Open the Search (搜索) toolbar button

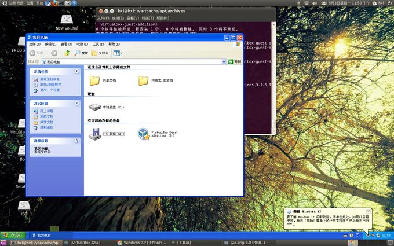82,53
